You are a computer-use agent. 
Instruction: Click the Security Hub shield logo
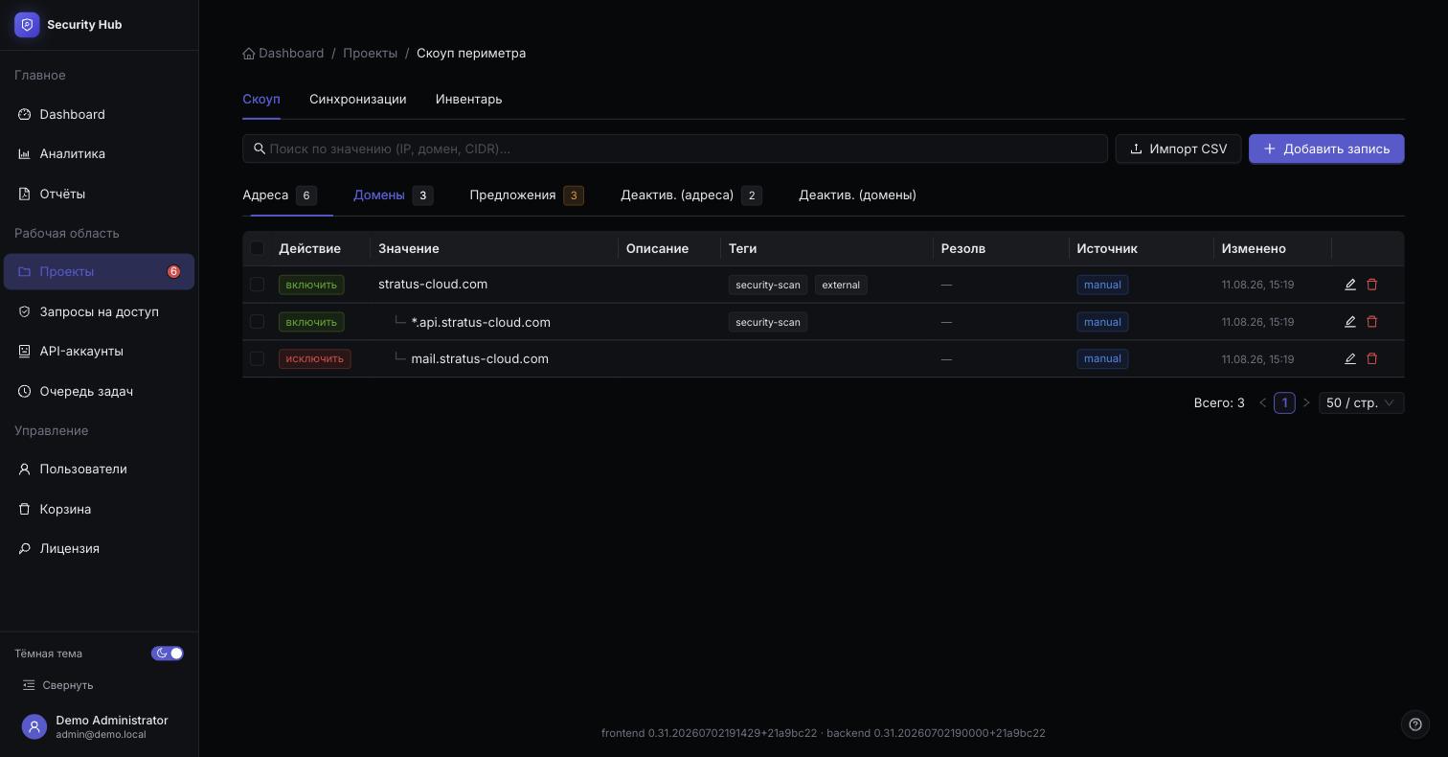pos(27,25)
